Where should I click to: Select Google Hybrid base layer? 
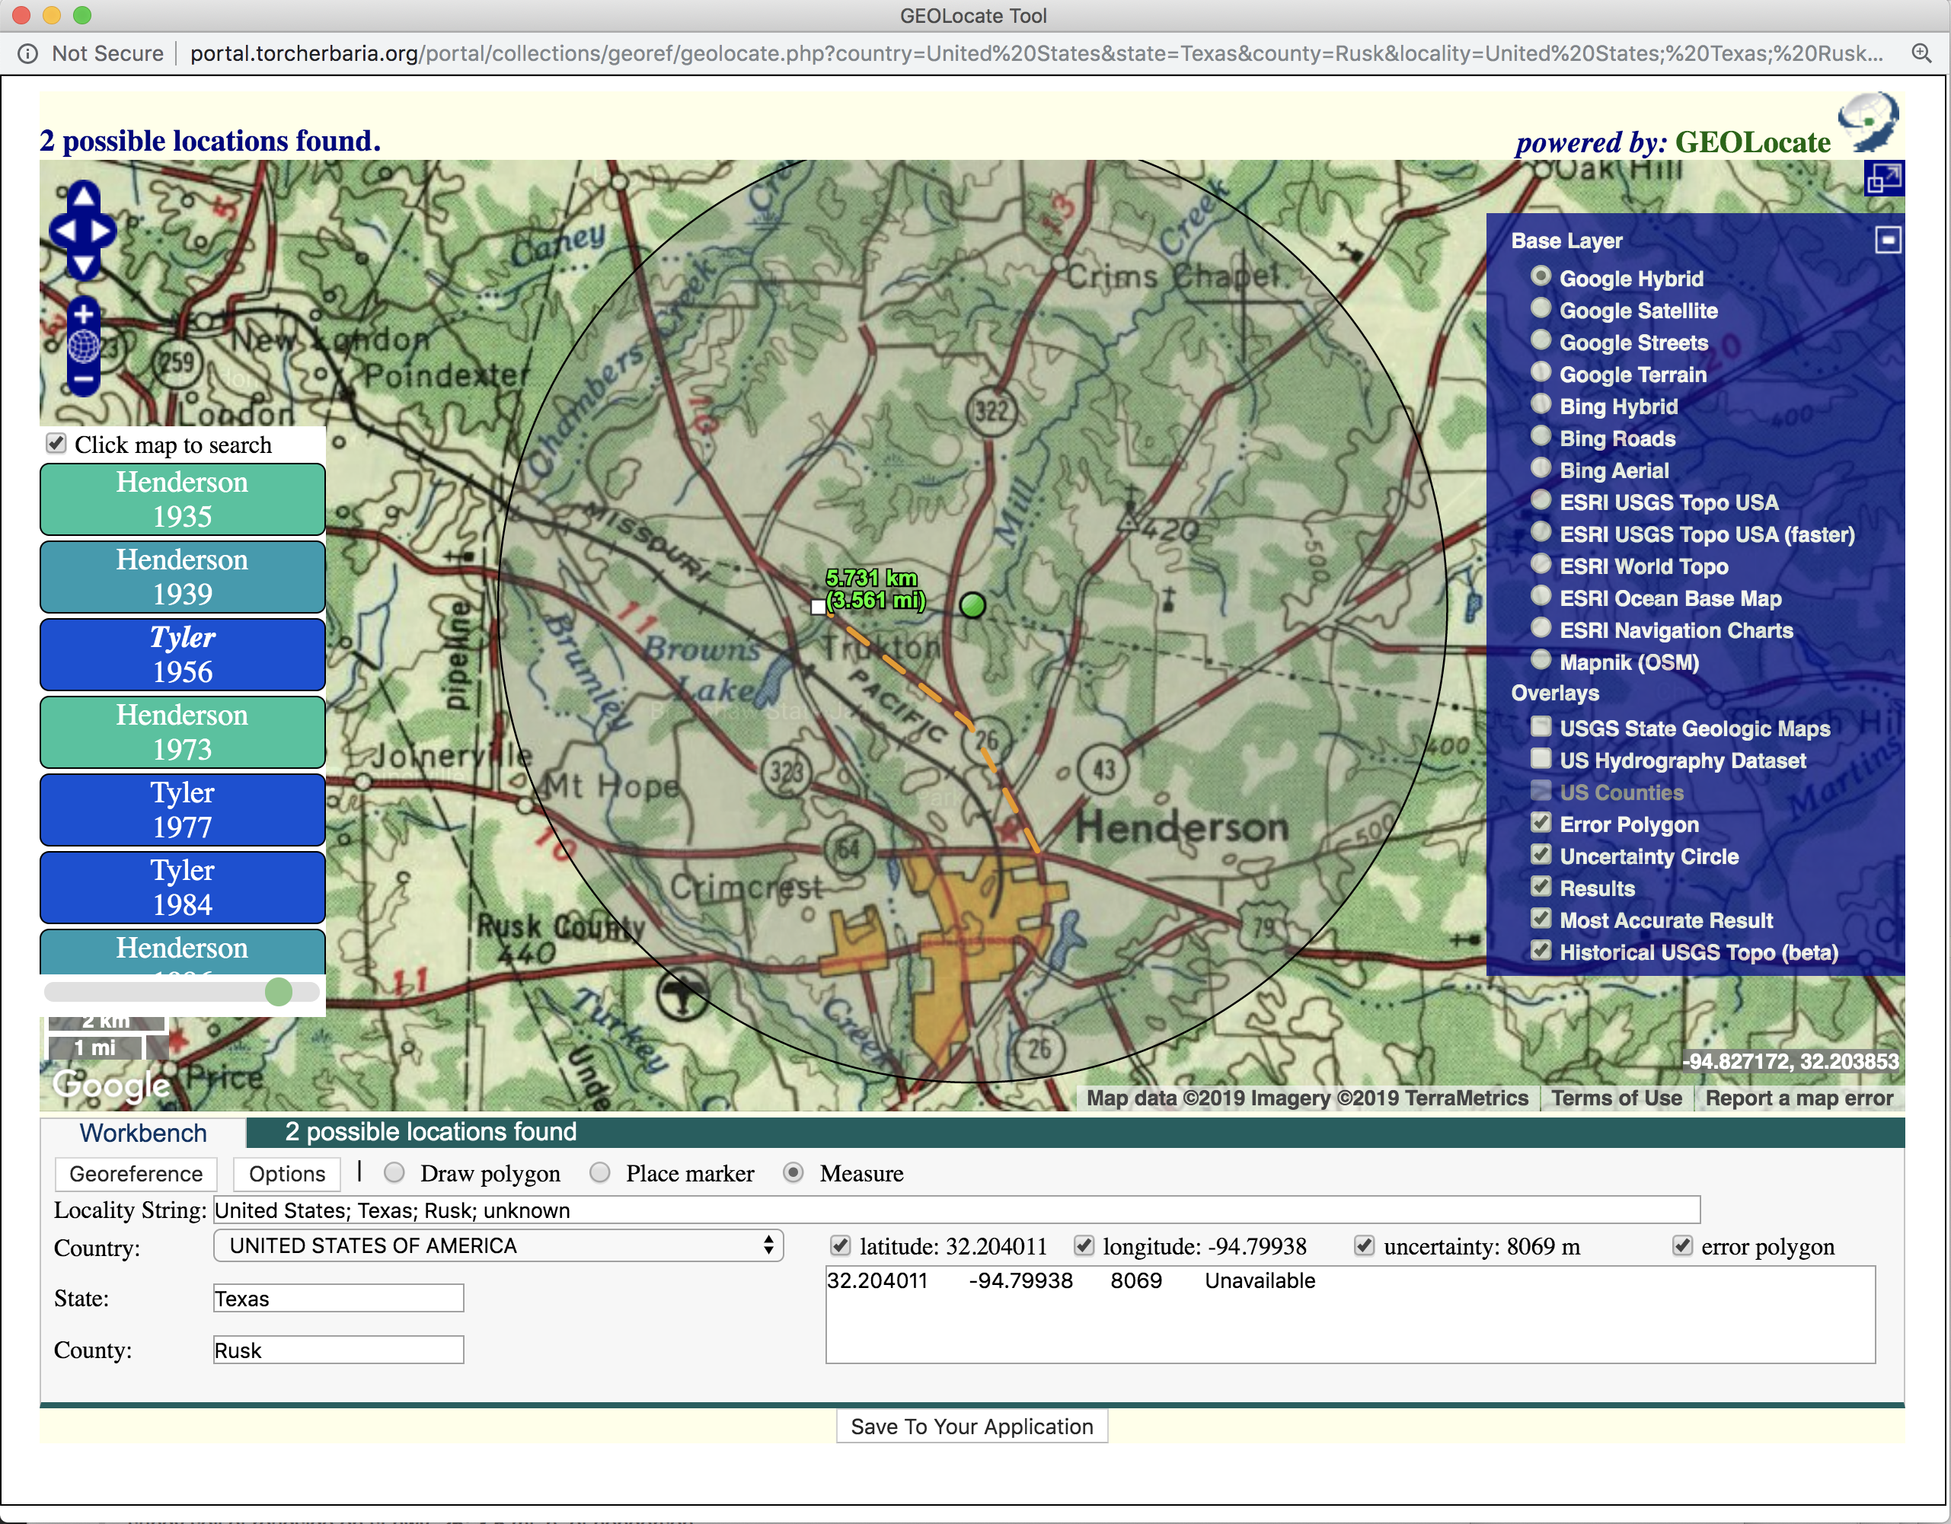[x=1540, y=277]
